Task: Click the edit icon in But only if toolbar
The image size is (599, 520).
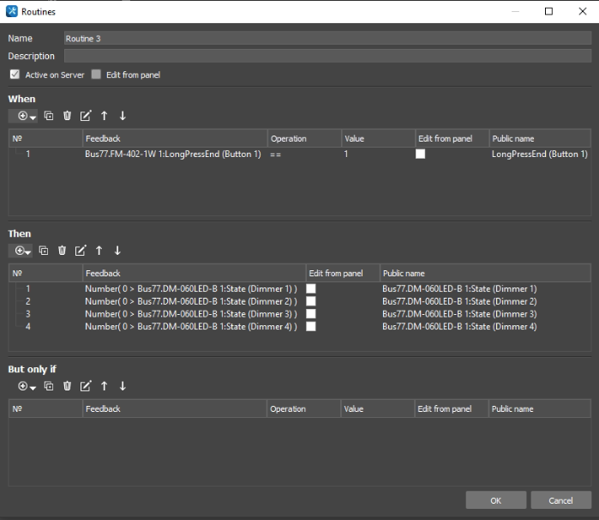Action: point(85,386)
